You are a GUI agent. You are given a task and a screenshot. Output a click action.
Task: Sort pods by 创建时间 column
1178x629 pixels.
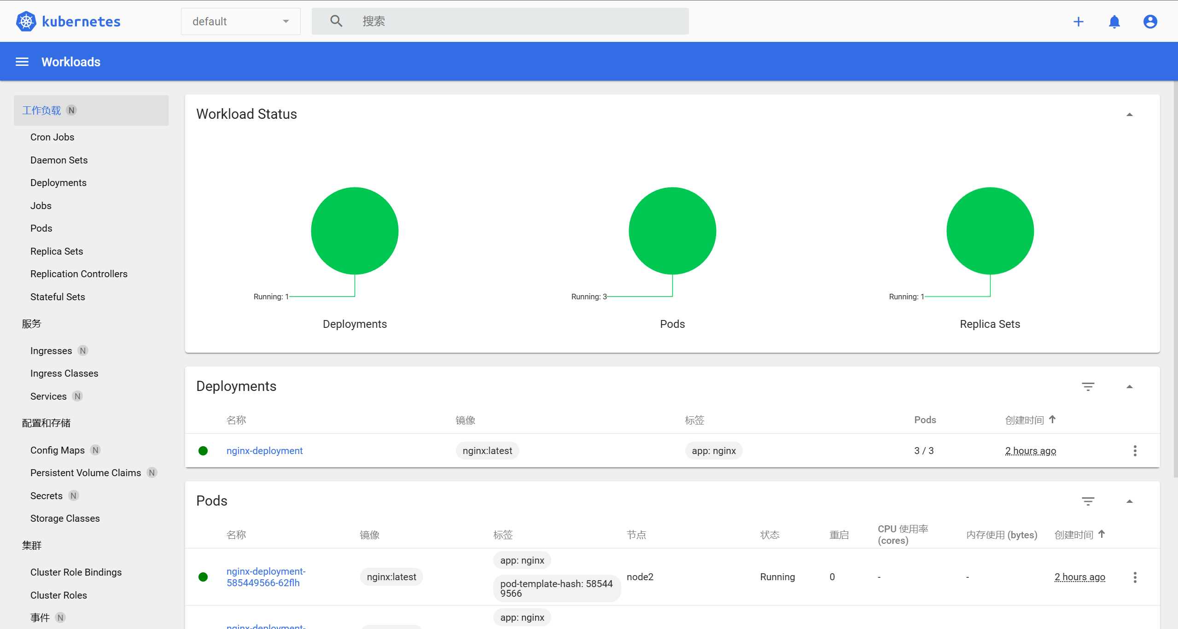coord(1075,534)
